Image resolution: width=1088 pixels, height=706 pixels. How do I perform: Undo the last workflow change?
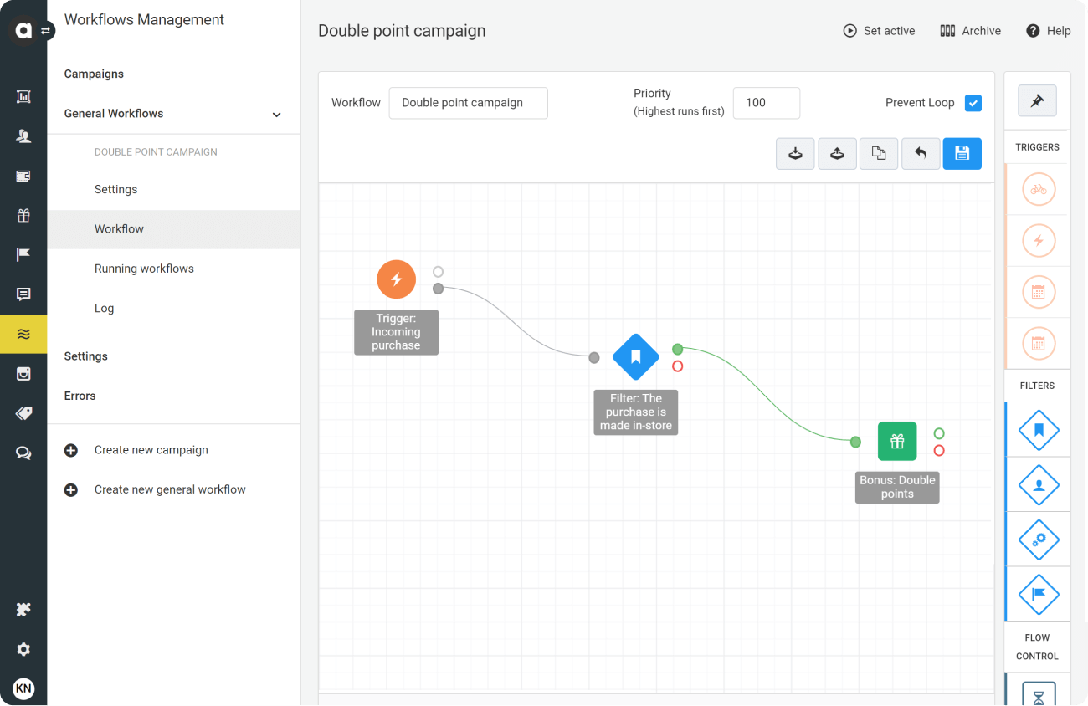tap(921, 153)
